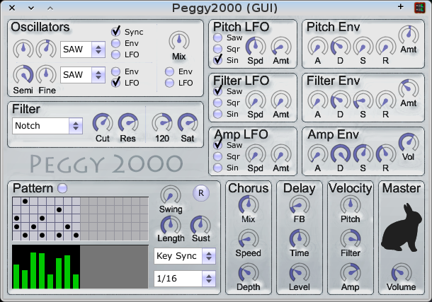Click the Pitch Env Amt knob
This screenshot has width=432, height=302.
409,35
